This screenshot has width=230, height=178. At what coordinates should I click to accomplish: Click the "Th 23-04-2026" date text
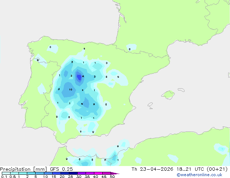click(x=152, y=169)
